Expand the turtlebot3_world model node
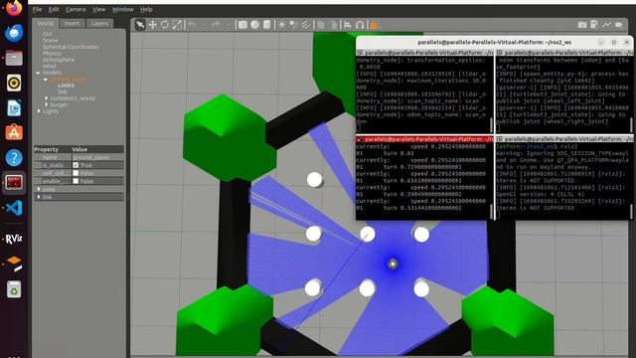 pyautogui.click(x=47, y=98)
